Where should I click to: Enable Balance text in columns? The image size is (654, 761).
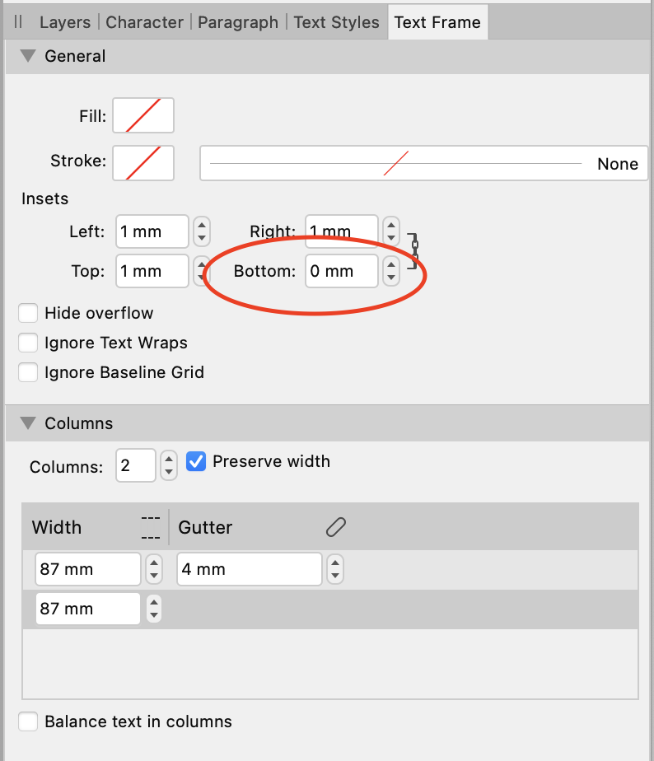(x=29, y=721)
